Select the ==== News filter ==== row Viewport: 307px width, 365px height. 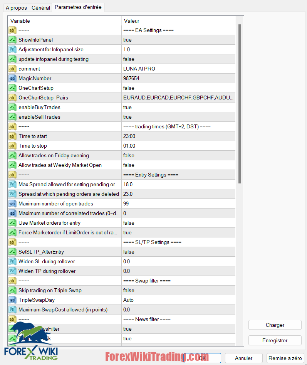(x=122, y=320)
